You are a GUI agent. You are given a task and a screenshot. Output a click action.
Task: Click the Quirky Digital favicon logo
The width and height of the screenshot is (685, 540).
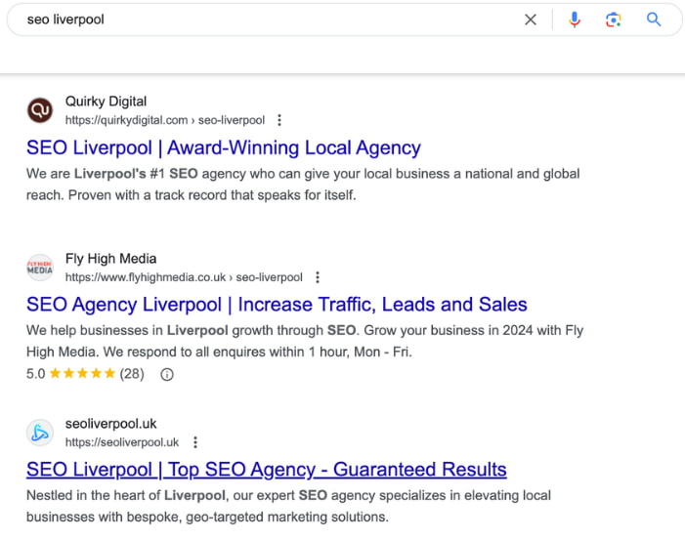(40, 110)
